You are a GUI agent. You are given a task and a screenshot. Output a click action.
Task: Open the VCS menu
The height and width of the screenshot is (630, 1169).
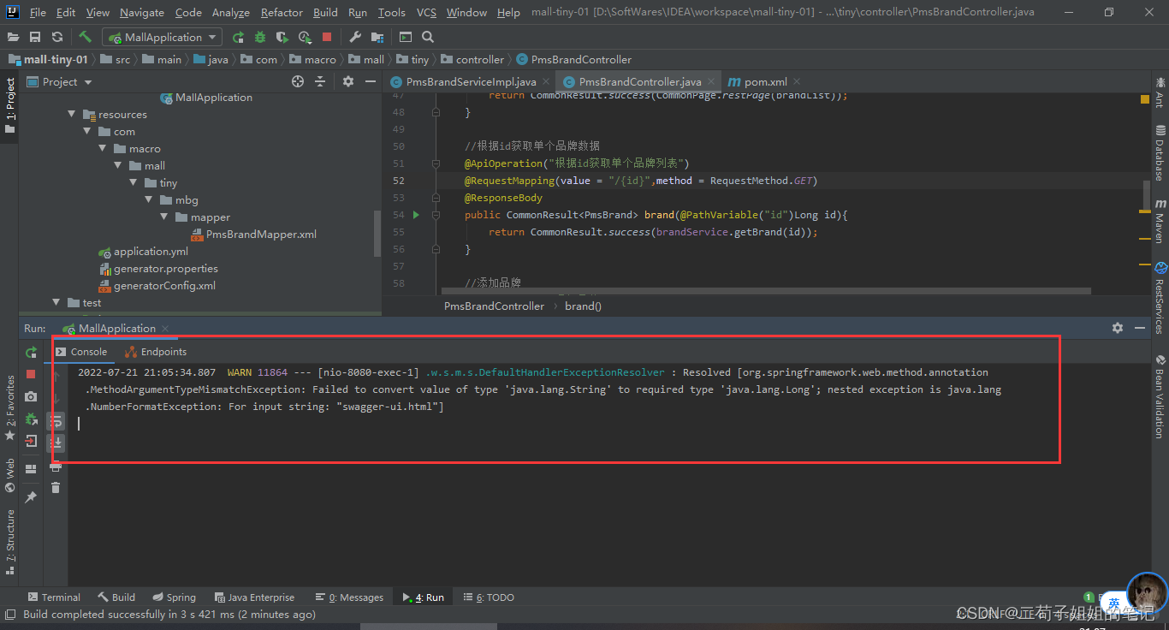426,12
